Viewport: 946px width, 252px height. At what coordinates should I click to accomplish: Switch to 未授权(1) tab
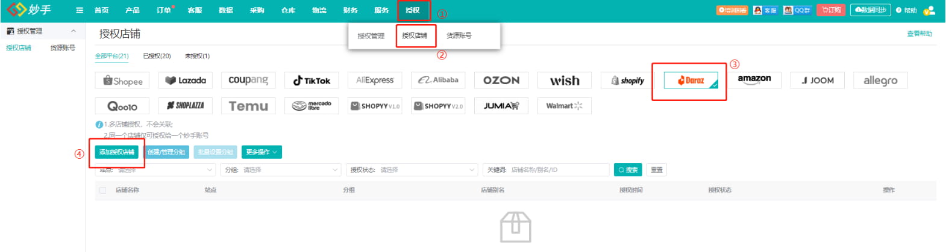pyautogui.click(x=197, y=56)
